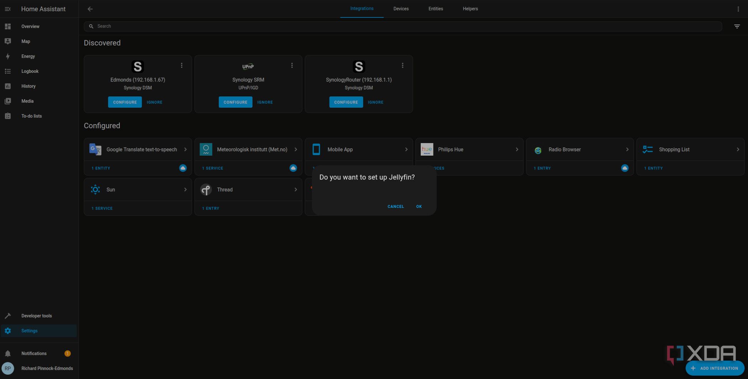View the Logbook
The image size is (748, 379).
pos(30,71)
